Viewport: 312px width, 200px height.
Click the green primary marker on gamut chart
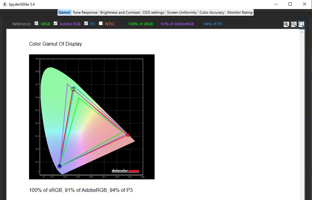click(73, 89)
